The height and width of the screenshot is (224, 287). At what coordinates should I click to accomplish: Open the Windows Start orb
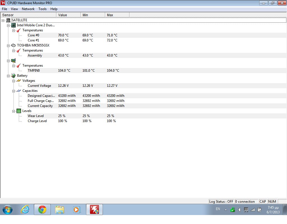8,209
